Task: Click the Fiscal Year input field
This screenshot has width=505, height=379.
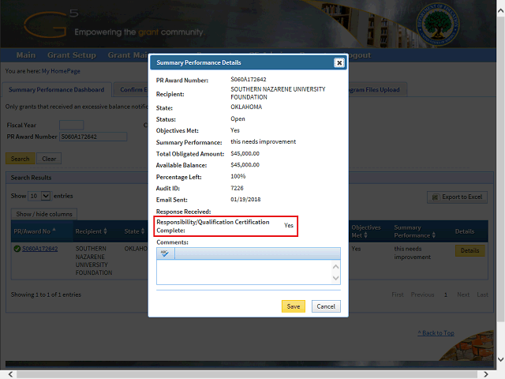Action: click(72, 125)
